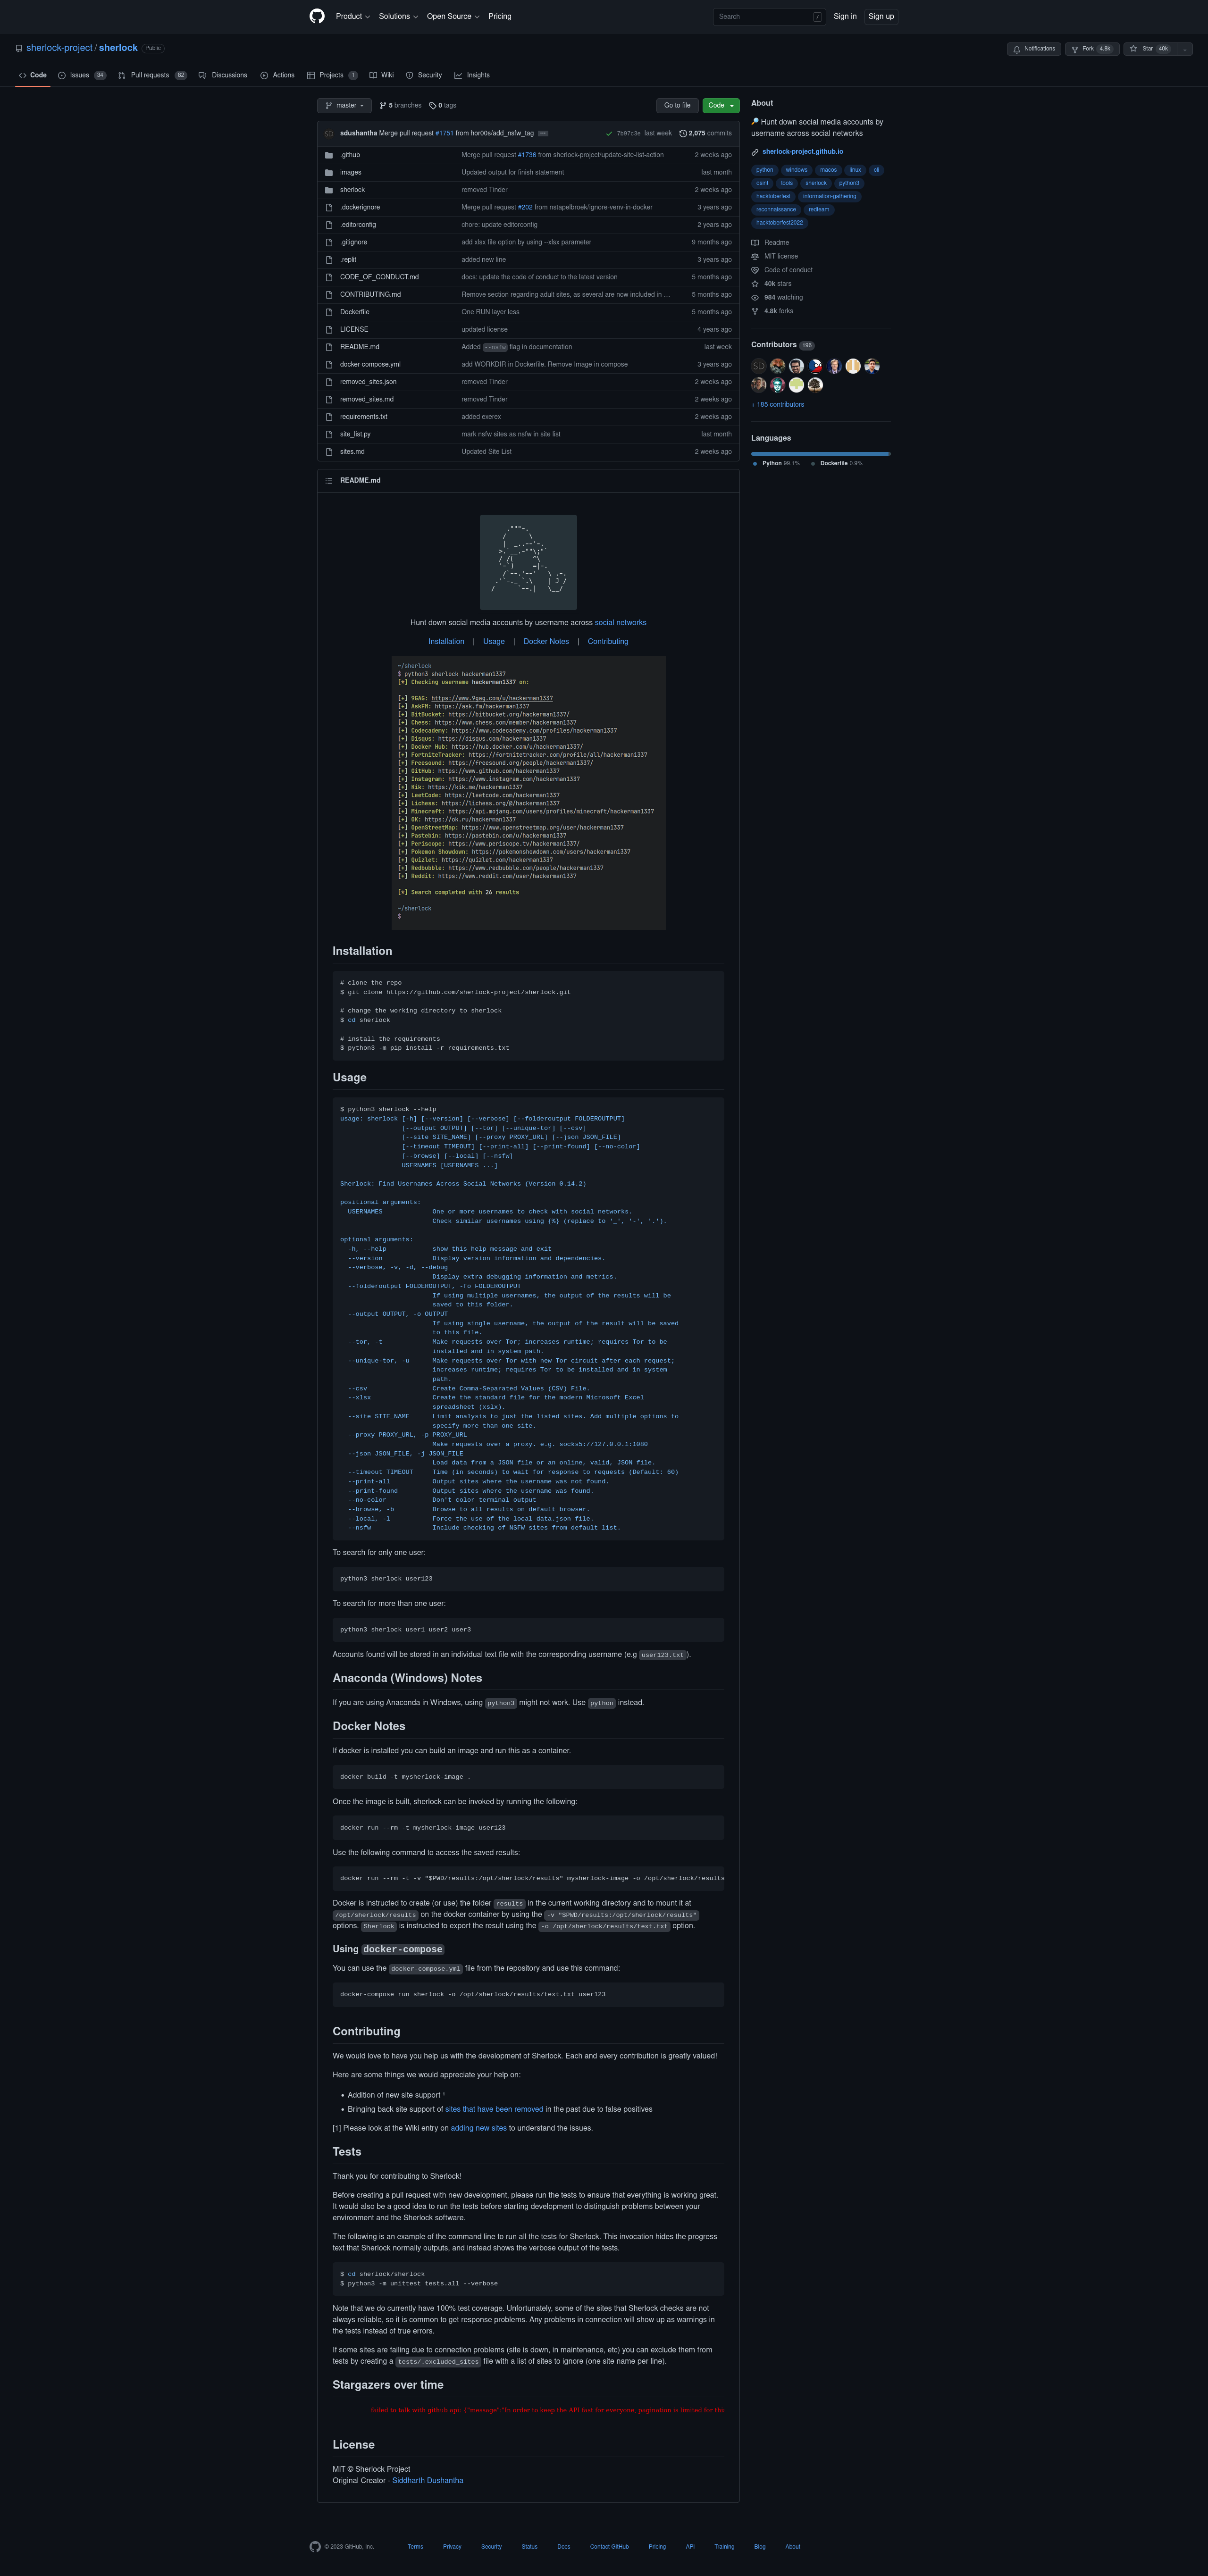This screenshot has width=1208, height=2576.
Task: Open the site_list.py file
Action: pyautogui.click(x=355, y=434)
